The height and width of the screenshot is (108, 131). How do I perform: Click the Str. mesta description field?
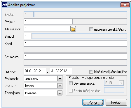point(75,62)
